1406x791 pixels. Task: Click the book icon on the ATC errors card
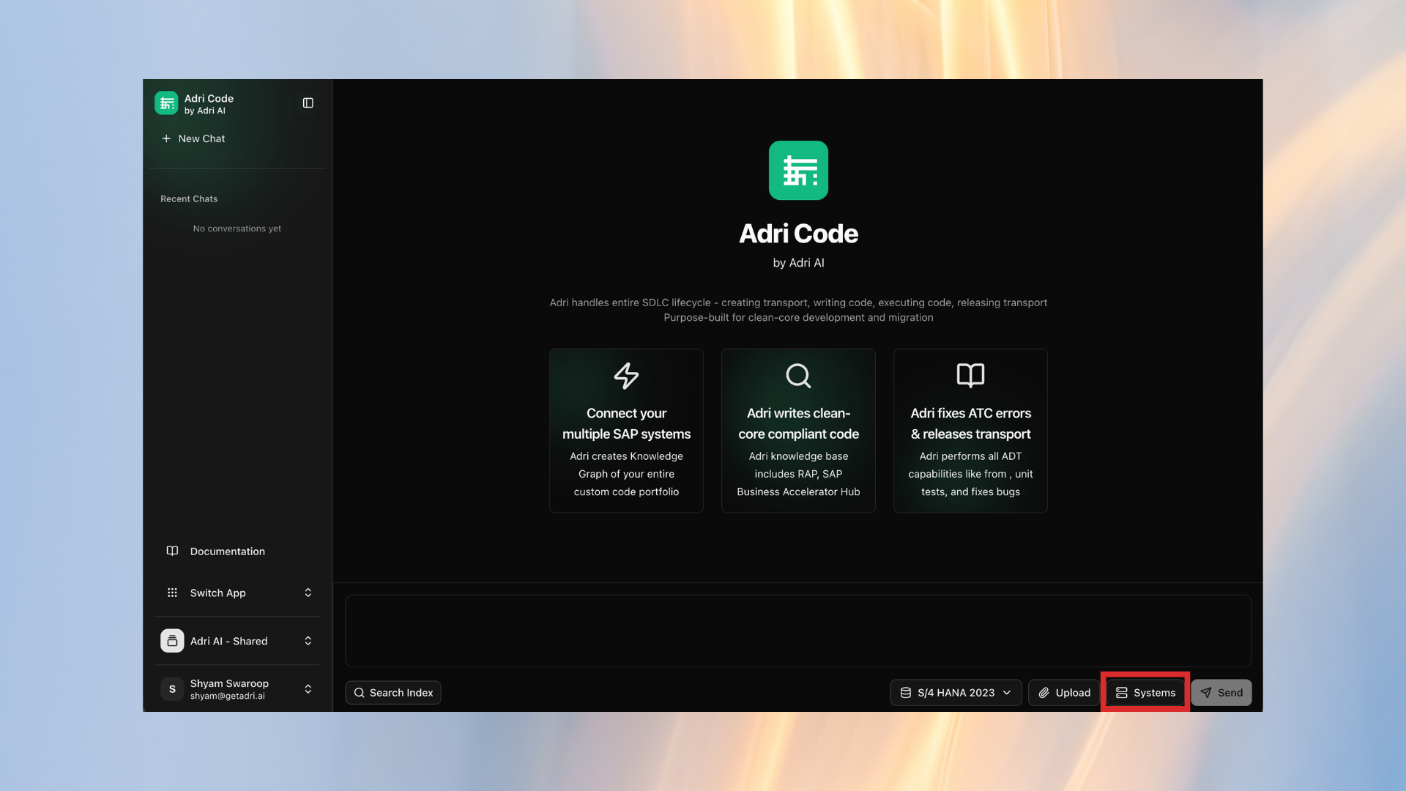[970, 376]
